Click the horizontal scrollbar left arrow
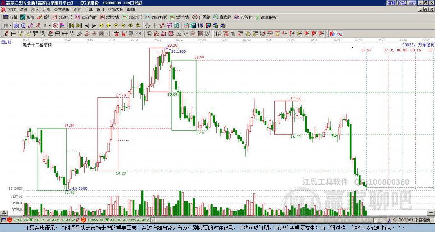435x232 pixels. 153,220
